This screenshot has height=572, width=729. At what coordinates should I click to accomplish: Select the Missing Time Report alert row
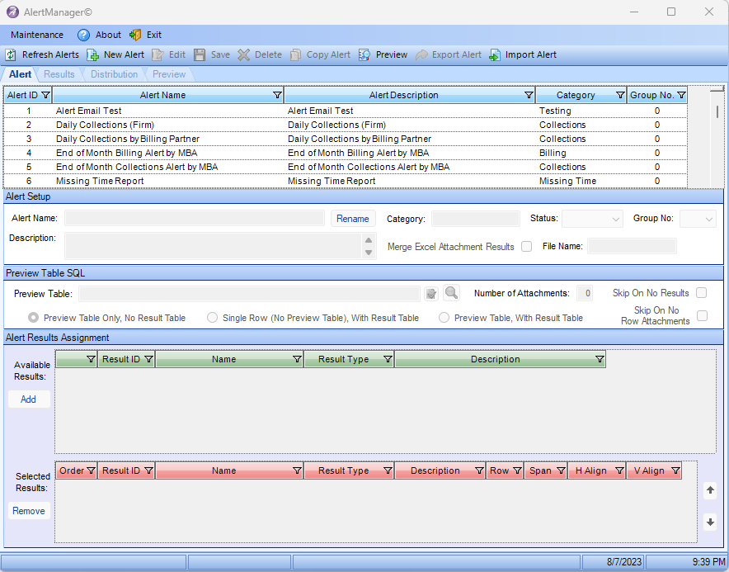point(165,181)
